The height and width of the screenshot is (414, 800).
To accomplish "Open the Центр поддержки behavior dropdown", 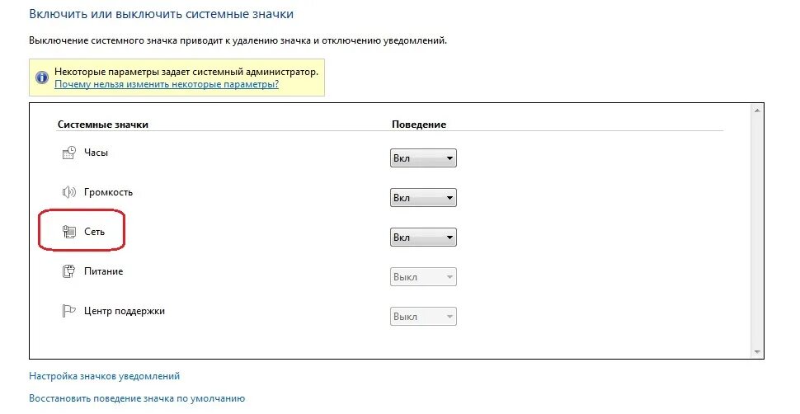I will [x=423, y=317].
